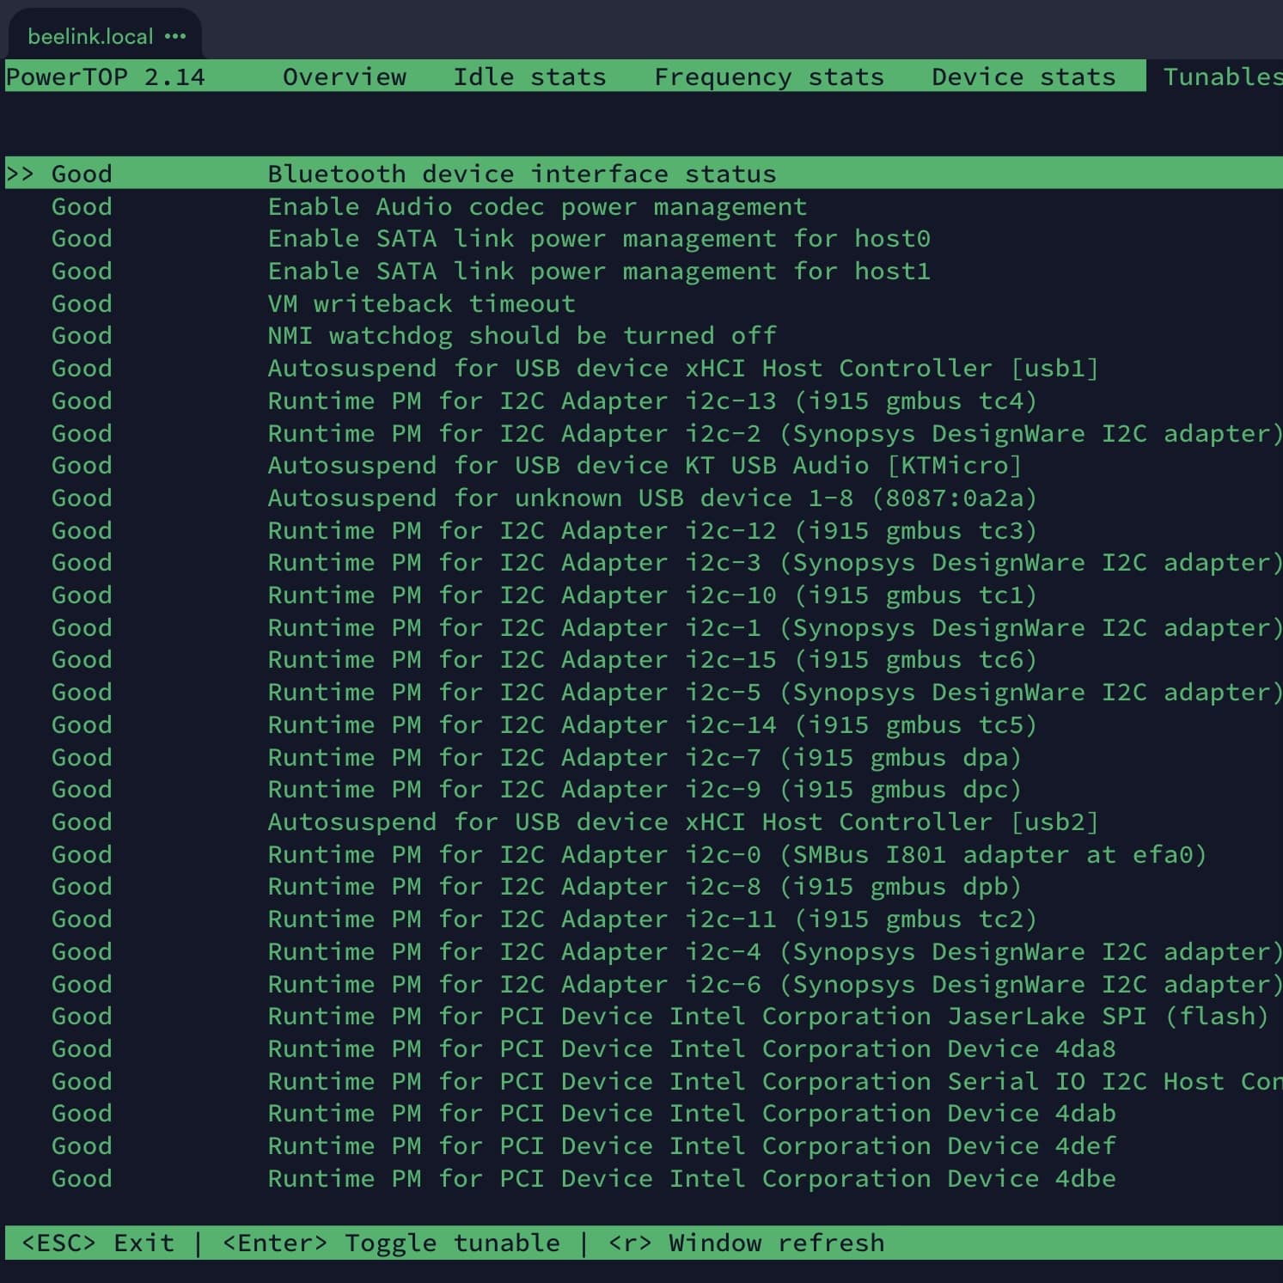This screenshot has width=1283, height=1283.
Task: Go to the Device stats tab
Action: point(1023,76)
